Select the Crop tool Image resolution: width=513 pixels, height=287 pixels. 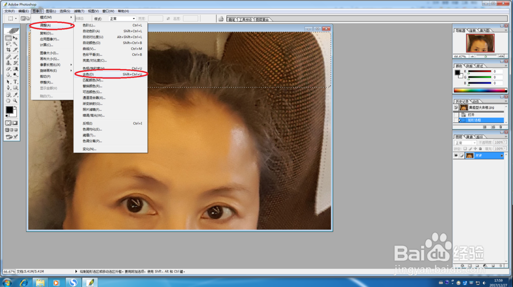click(x=8, y=50)
